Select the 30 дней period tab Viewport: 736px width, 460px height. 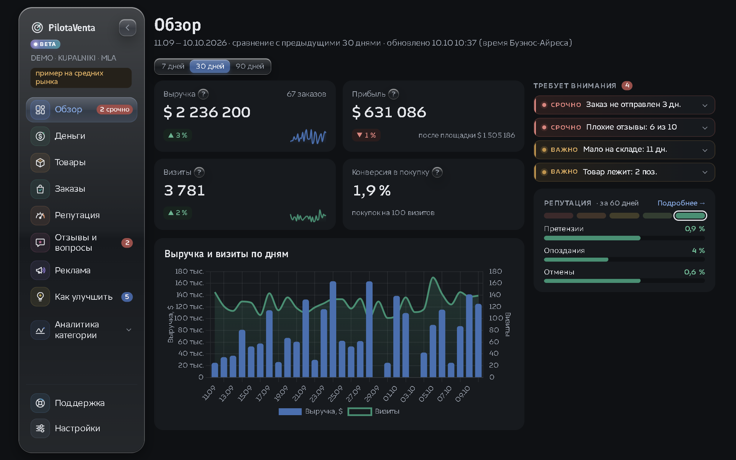tap(210, 66)
